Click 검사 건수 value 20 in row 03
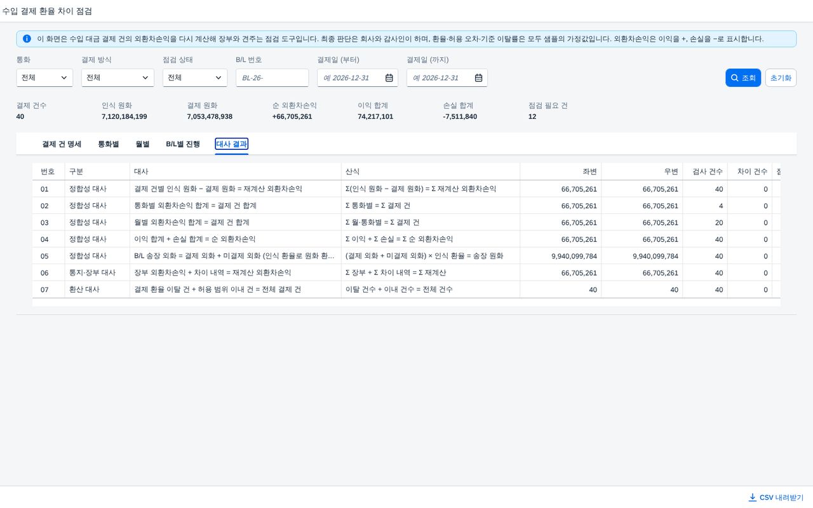The image size is (813, 508). pos(704,222)
